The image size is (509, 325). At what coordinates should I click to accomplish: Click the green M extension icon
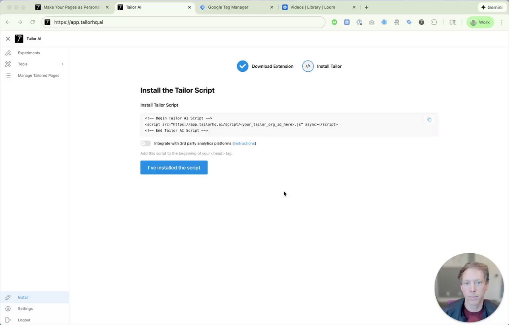click(334, 22)
